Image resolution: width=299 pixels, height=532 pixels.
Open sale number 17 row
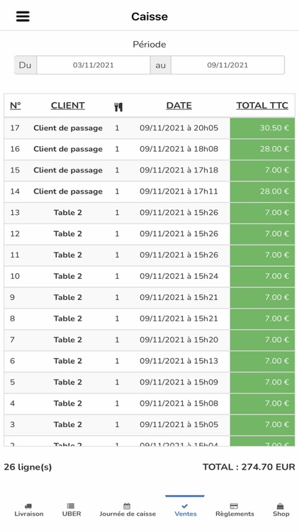coord(149,128)
